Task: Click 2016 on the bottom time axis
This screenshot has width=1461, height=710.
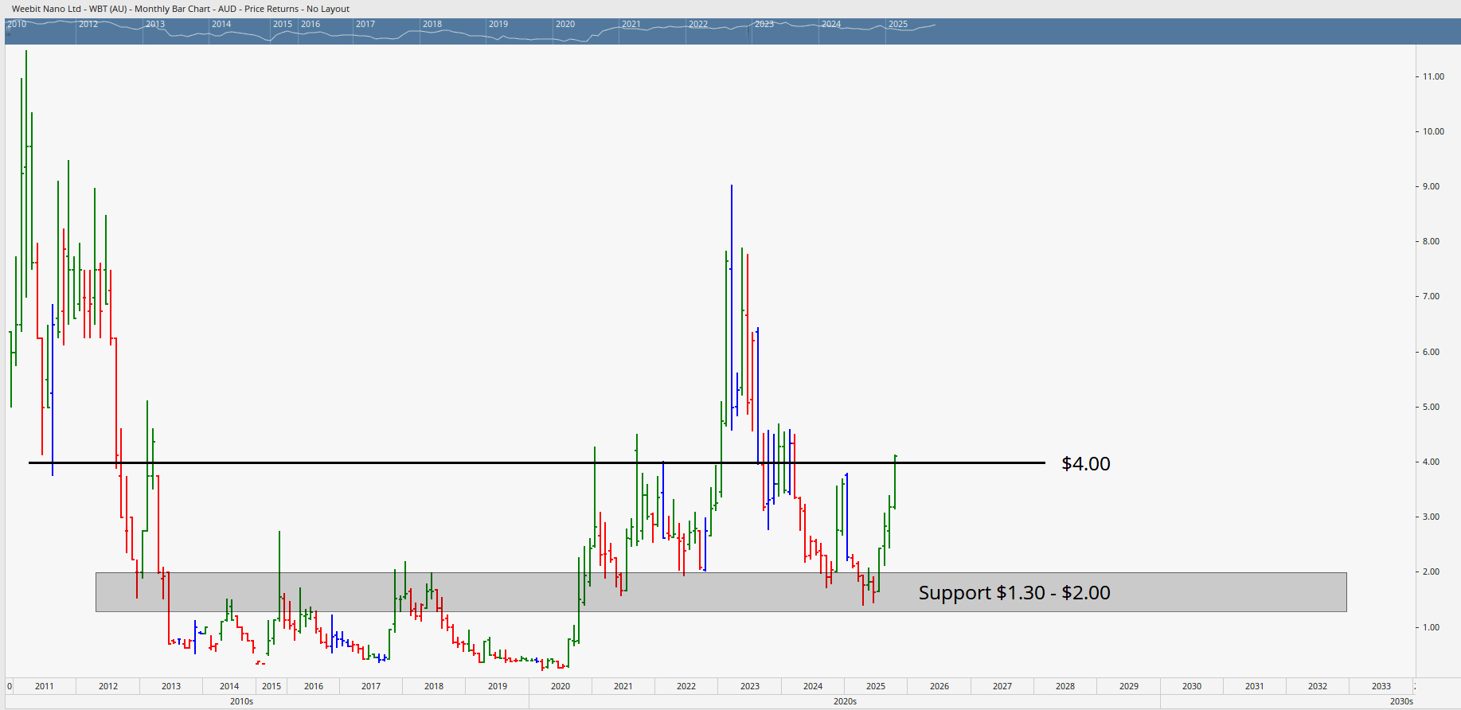Action: pyautogui.click(x=314, y=686)
